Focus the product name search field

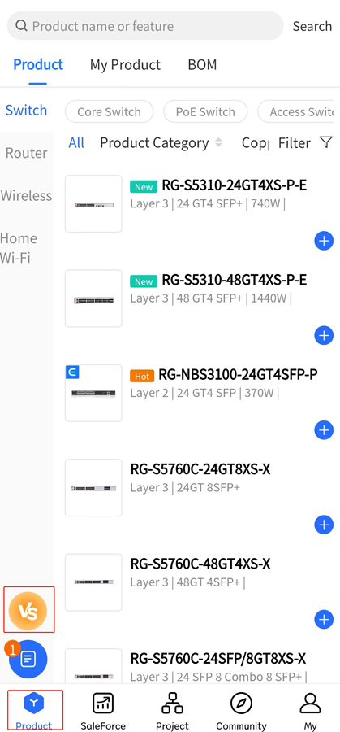click(x=145, y=26)
